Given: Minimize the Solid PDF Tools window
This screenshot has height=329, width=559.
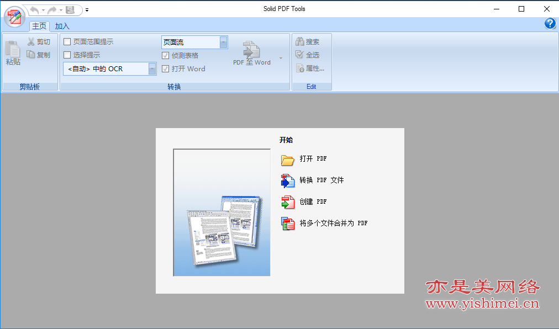Looking at the screenshot, I should [x=496, y=9].
